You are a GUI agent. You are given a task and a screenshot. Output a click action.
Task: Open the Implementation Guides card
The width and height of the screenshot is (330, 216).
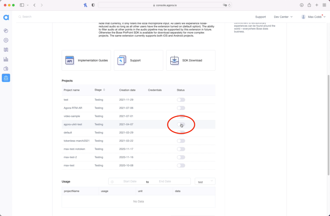click(x=86, y=60)
